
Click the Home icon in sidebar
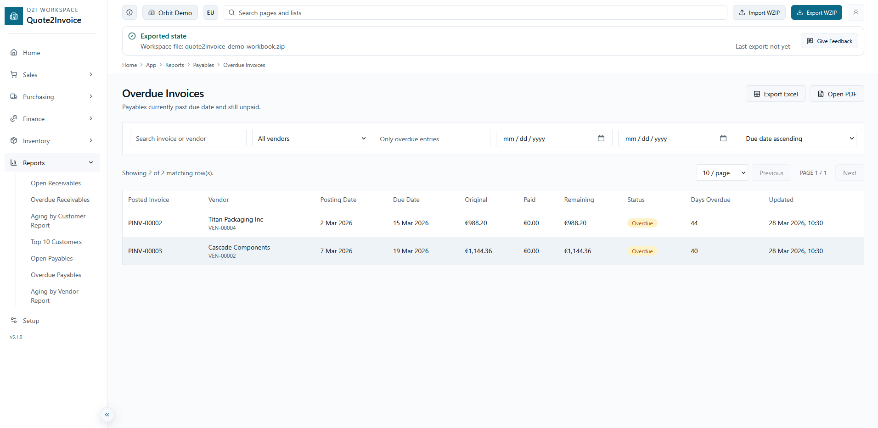click(x=14, y=53)
